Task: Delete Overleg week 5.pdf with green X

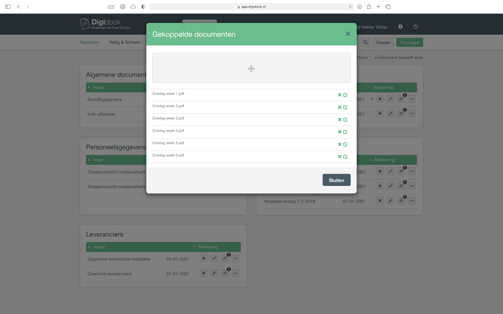Action: [339, 144]
